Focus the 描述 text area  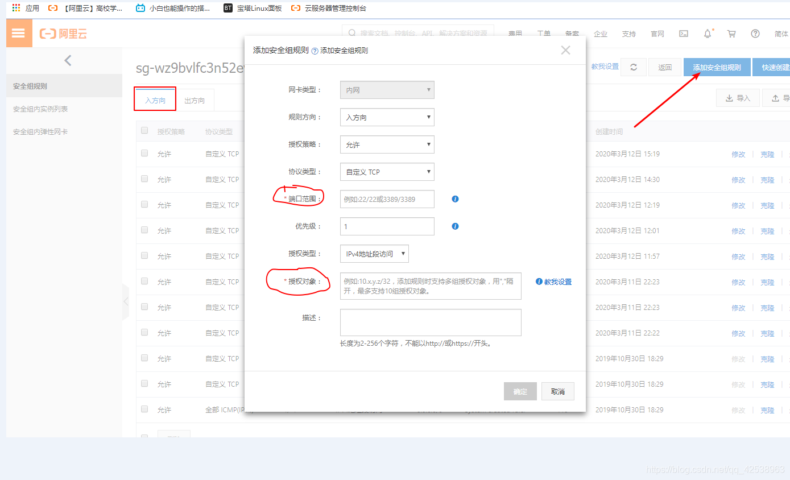point(431,322)
